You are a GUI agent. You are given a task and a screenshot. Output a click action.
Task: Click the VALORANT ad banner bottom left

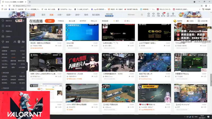tap(25, 105)
